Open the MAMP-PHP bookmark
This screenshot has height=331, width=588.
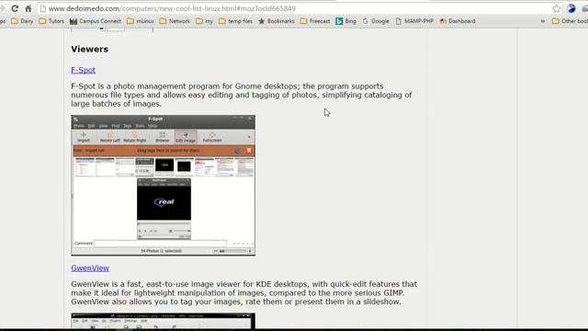point(414,21)
